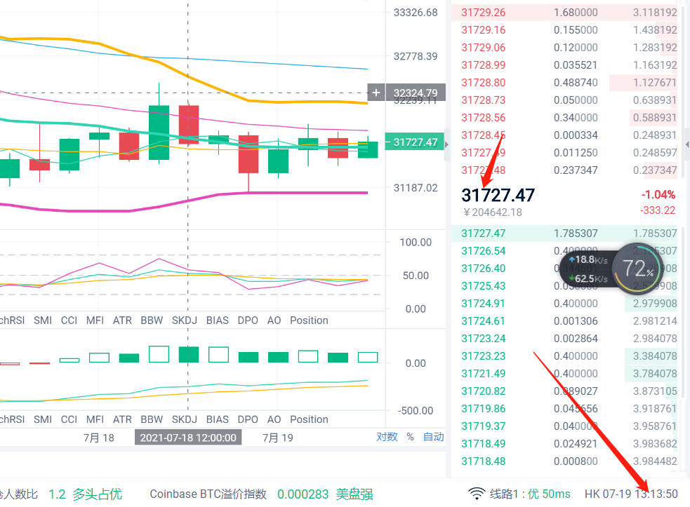Open the Coinbase BTC溢价指数 premium index

pyautogui.click(x=208, y=494)
